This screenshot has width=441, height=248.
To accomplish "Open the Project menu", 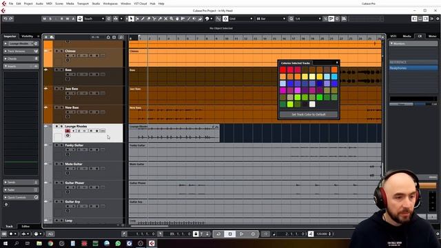I will point(28,3).
